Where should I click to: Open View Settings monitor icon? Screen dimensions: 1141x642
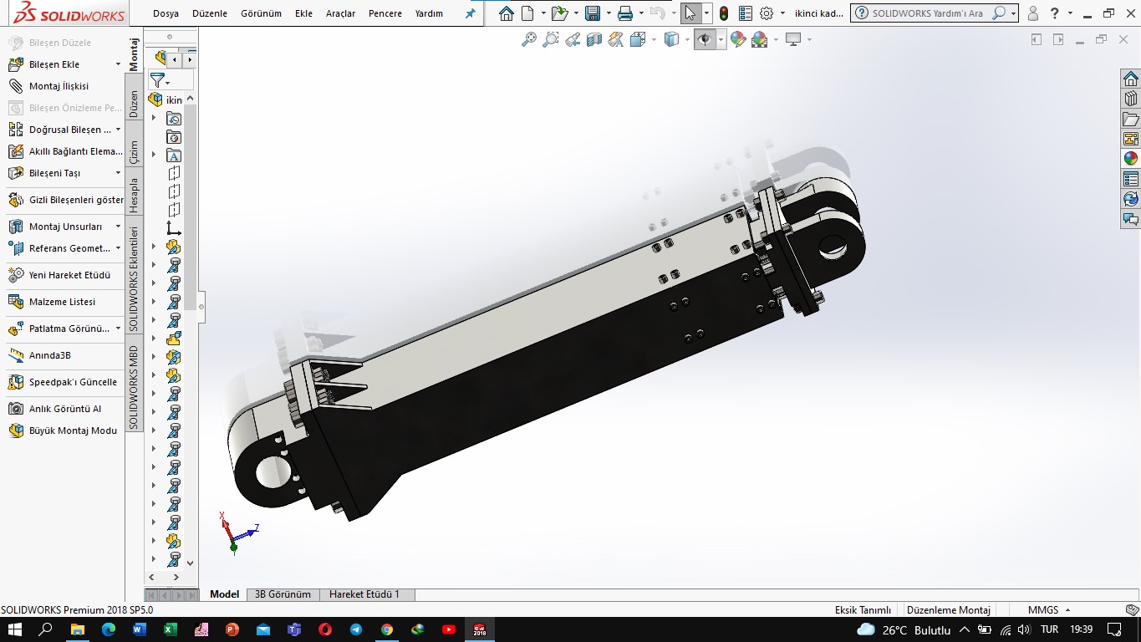point(793,39)
